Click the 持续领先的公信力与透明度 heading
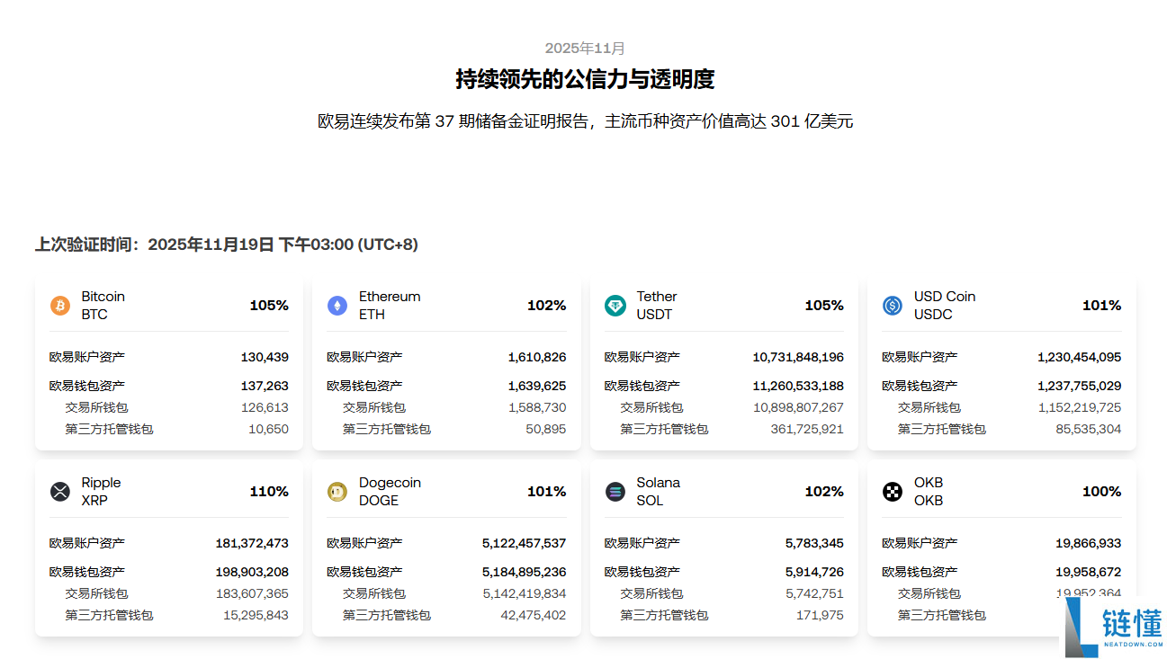The image size is (1167, 659). [585, 79]
